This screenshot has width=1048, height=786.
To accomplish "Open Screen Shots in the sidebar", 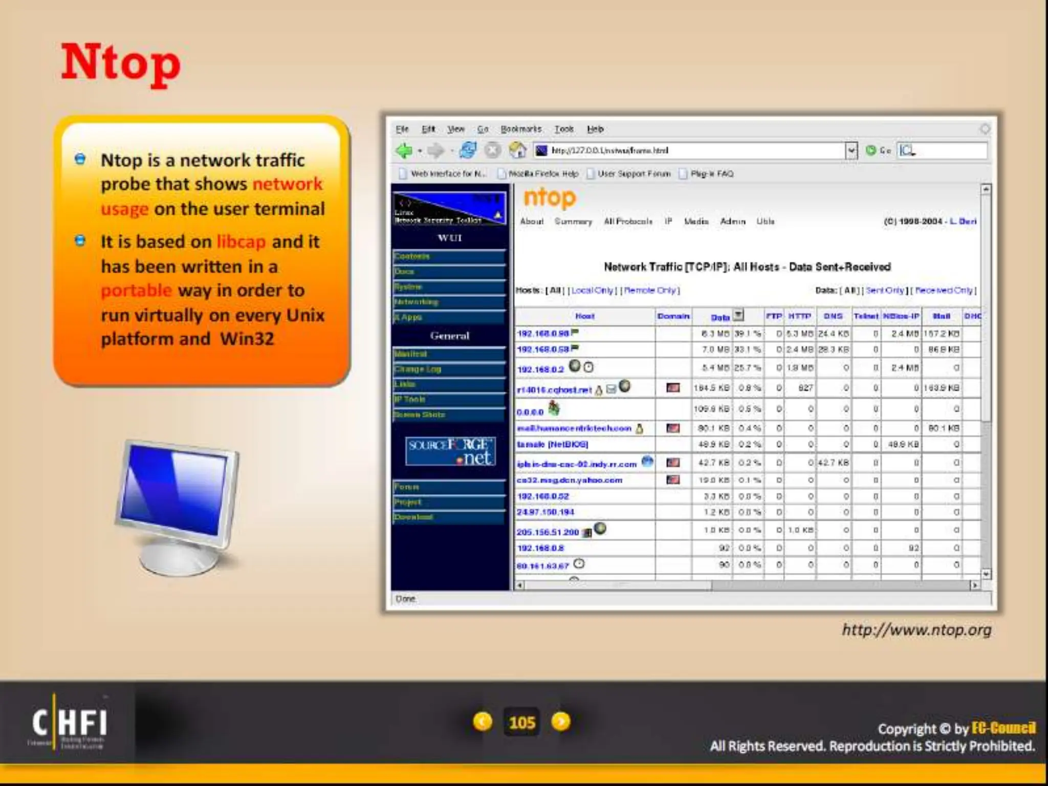I will (x=449, y=414).
